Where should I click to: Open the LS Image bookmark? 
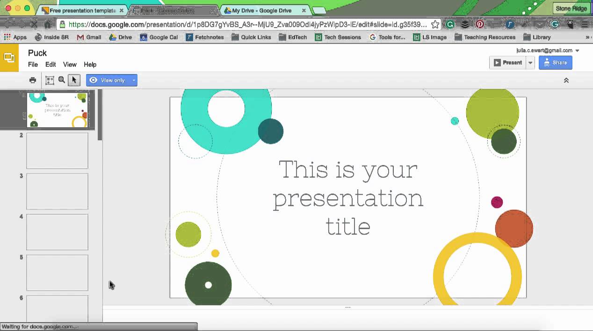[430, 37]
